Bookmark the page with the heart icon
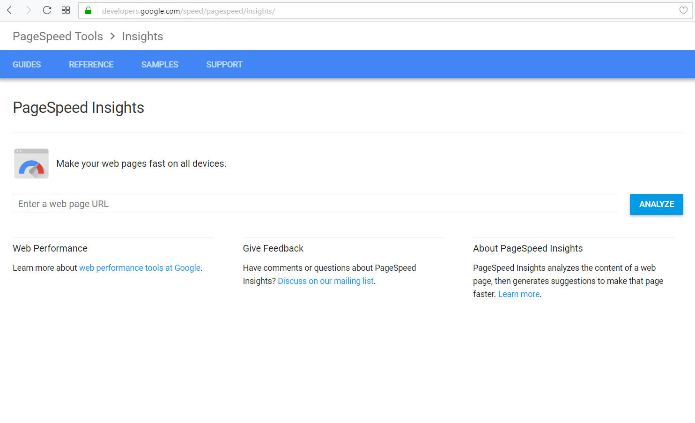695x423 pixels. click(x=683, y=10)
